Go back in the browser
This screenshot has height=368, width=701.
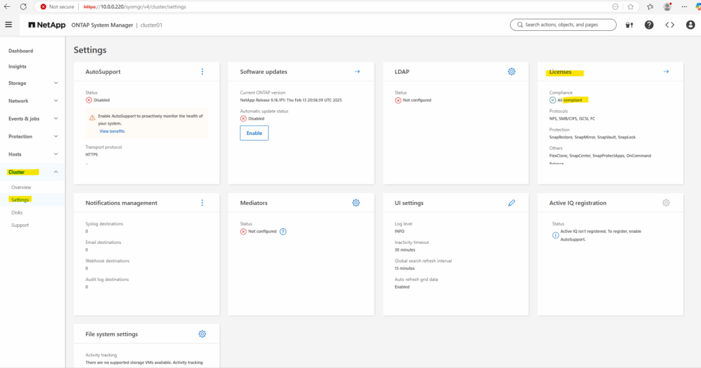click(7, 7)
